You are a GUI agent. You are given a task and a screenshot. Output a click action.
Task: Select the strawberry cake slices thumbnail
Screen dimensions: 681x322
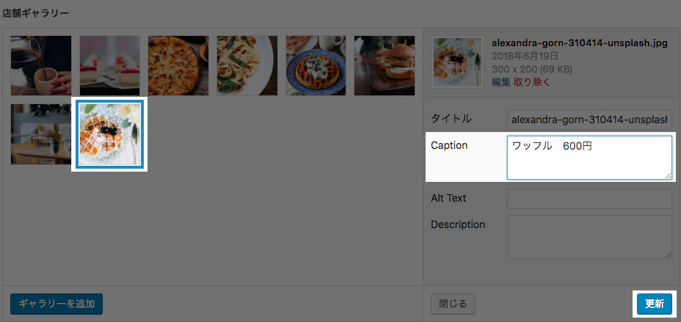coord(109,65)
